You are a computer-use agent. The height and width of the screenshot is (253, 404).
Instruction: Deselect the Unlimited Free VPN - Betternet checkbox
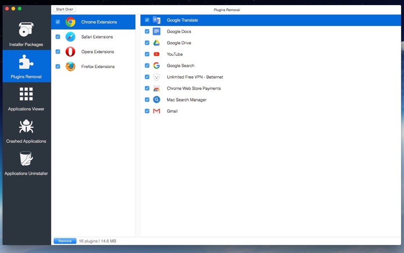pyautogui.click(x=147, y=77)
